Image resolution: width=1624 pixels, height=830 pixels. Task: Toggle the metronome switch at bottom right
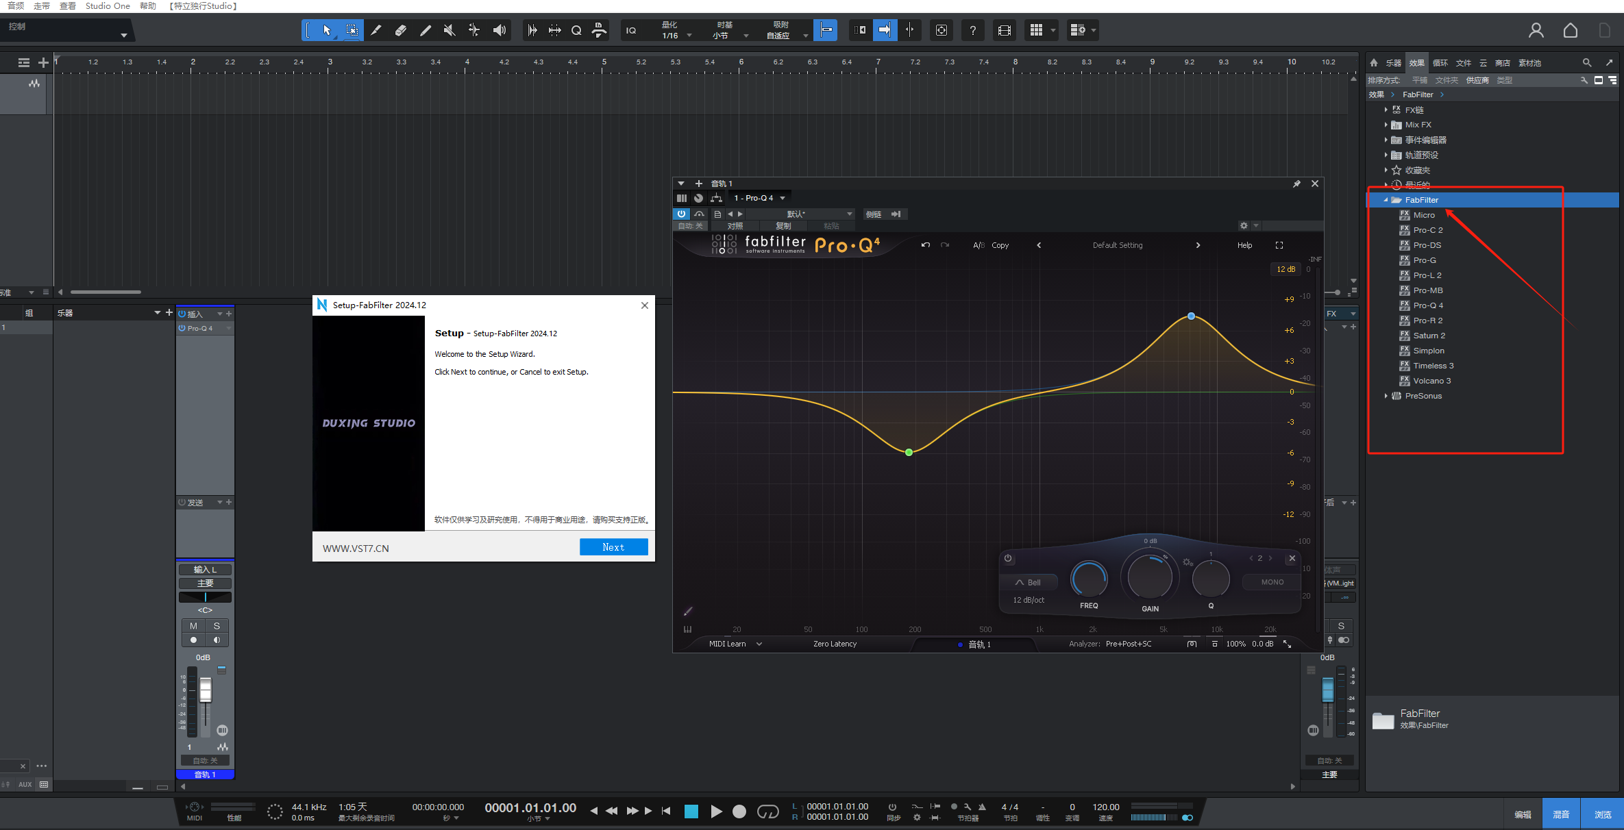pos(1188,818)
